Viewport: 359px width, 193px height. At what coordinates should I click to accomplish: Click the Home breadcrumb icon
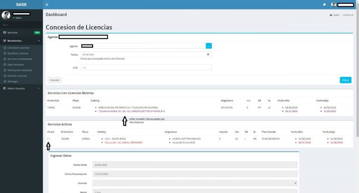click(x=331, y=15)
